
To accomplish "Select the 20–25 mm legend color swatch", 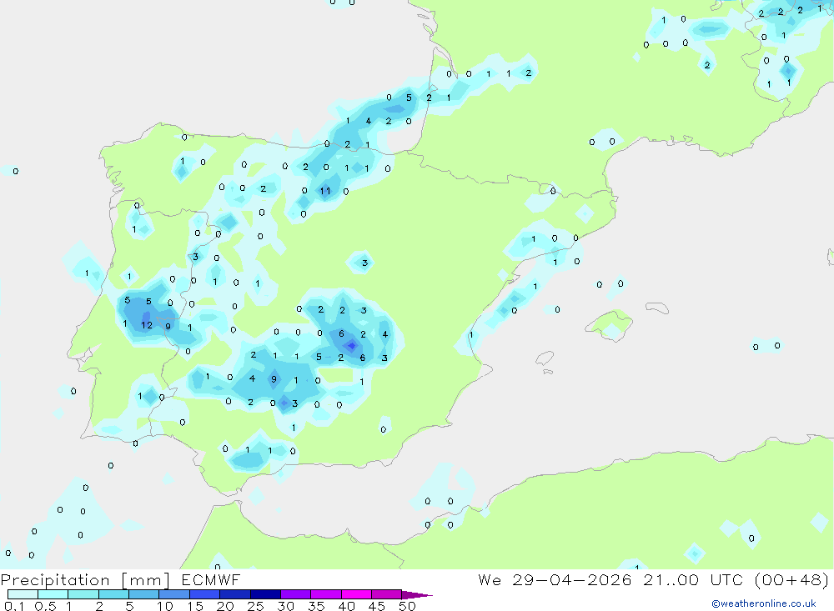I will tap(234, 594).
